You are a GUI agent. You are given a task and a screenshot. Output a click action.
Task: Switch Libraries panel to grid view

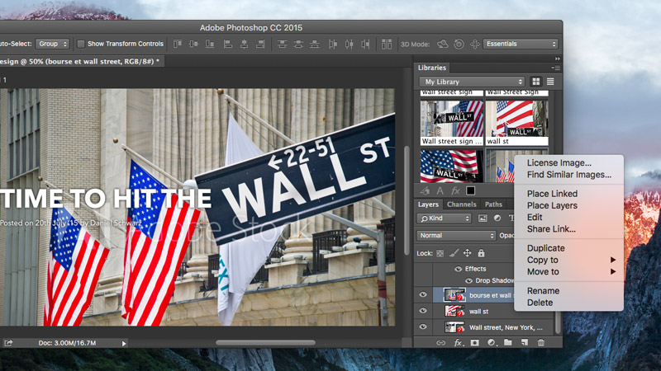coord(536,82)
